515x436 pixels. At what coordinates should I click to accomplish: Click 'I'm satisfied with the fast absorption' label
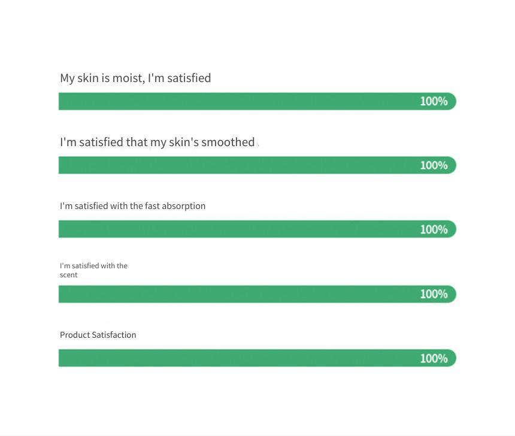pyautogui.click(x=133, y=207)
